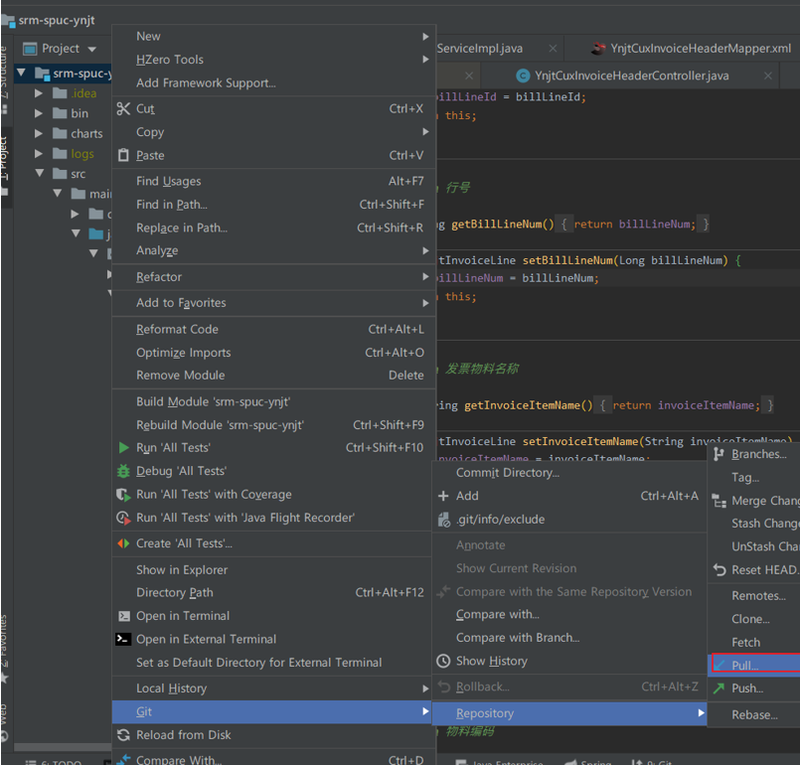
Task: Click the Show History clock icon
Action: coord(443,661)
